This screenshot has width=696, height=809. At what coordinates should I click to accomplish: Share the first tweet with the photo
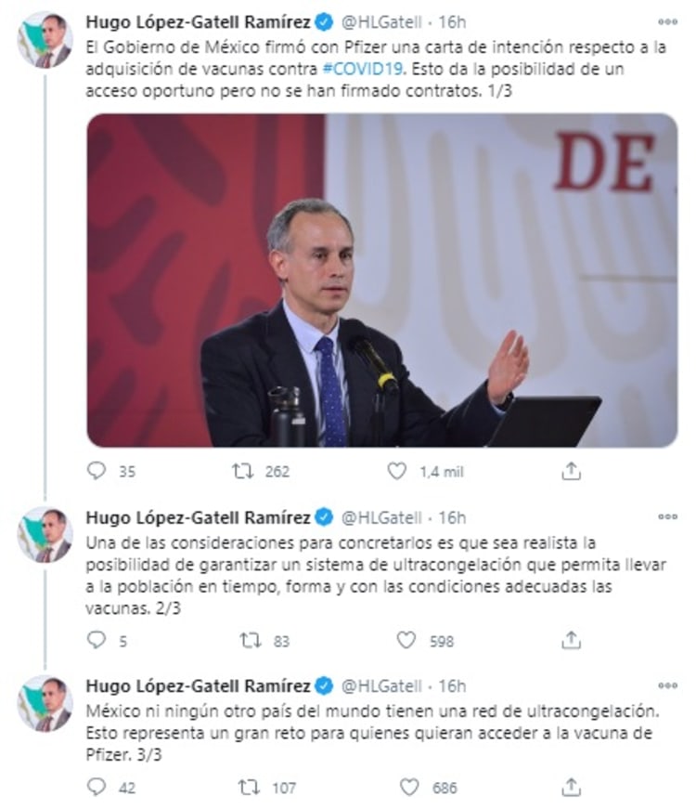click(571, 471)
